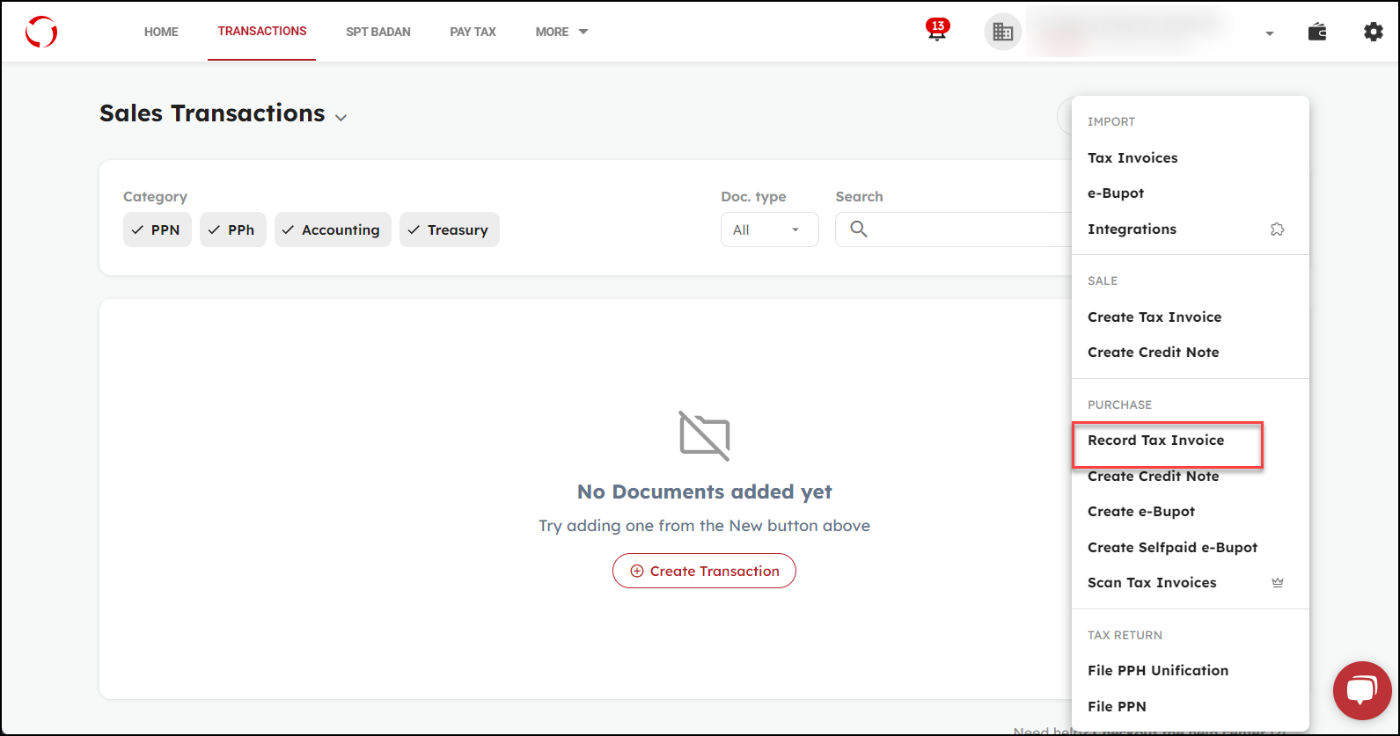The width and height of the screenshot is (1400, 736).
Task: Go to the SPT BADAN tab
Action: [377, 33]
